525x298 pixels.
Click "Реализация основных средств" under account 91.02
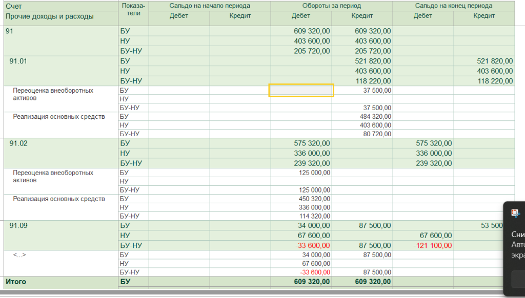[x=59, y=199]
